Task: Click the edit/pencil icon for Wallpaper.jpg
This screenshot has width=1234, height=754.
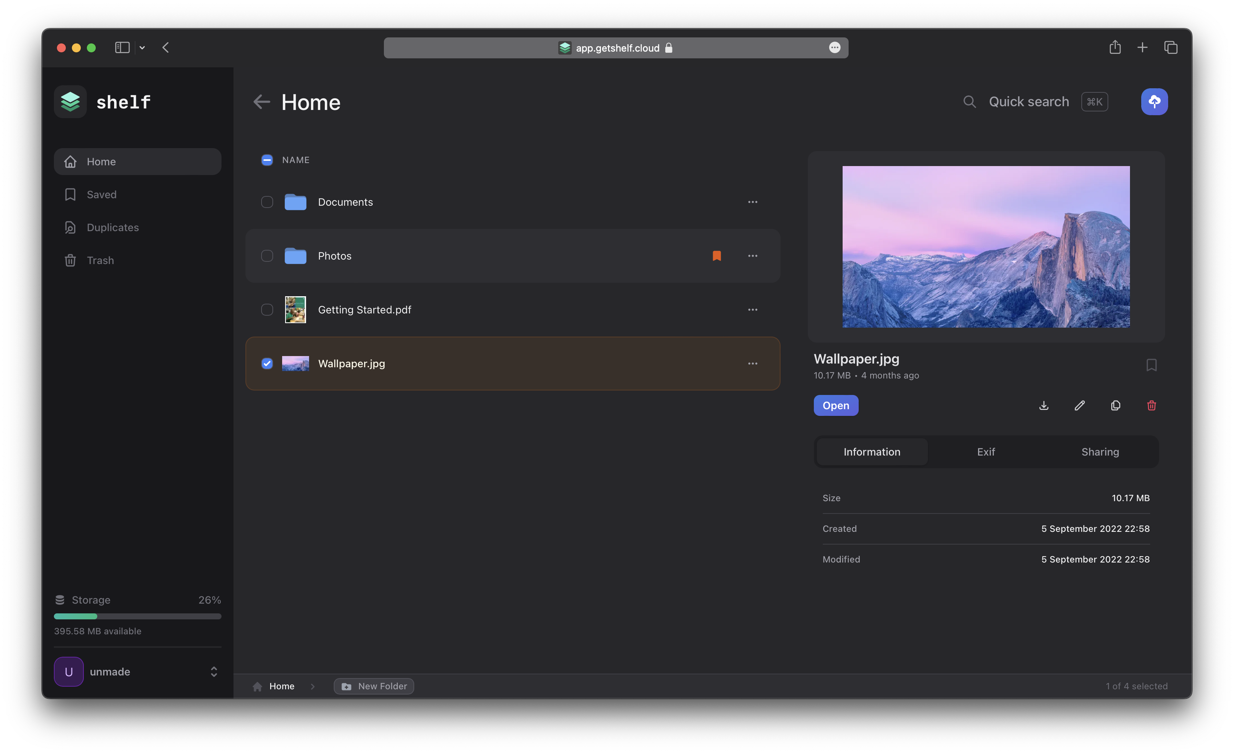Action: click(1079, 405)
